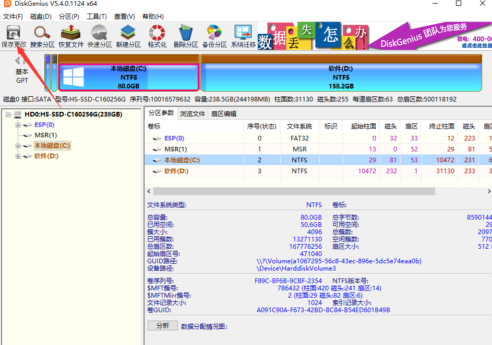Click the Quick Partition (快速分区) icon
Image resolution: width=492 pixels, height=345 pixels.
point(100,35)
